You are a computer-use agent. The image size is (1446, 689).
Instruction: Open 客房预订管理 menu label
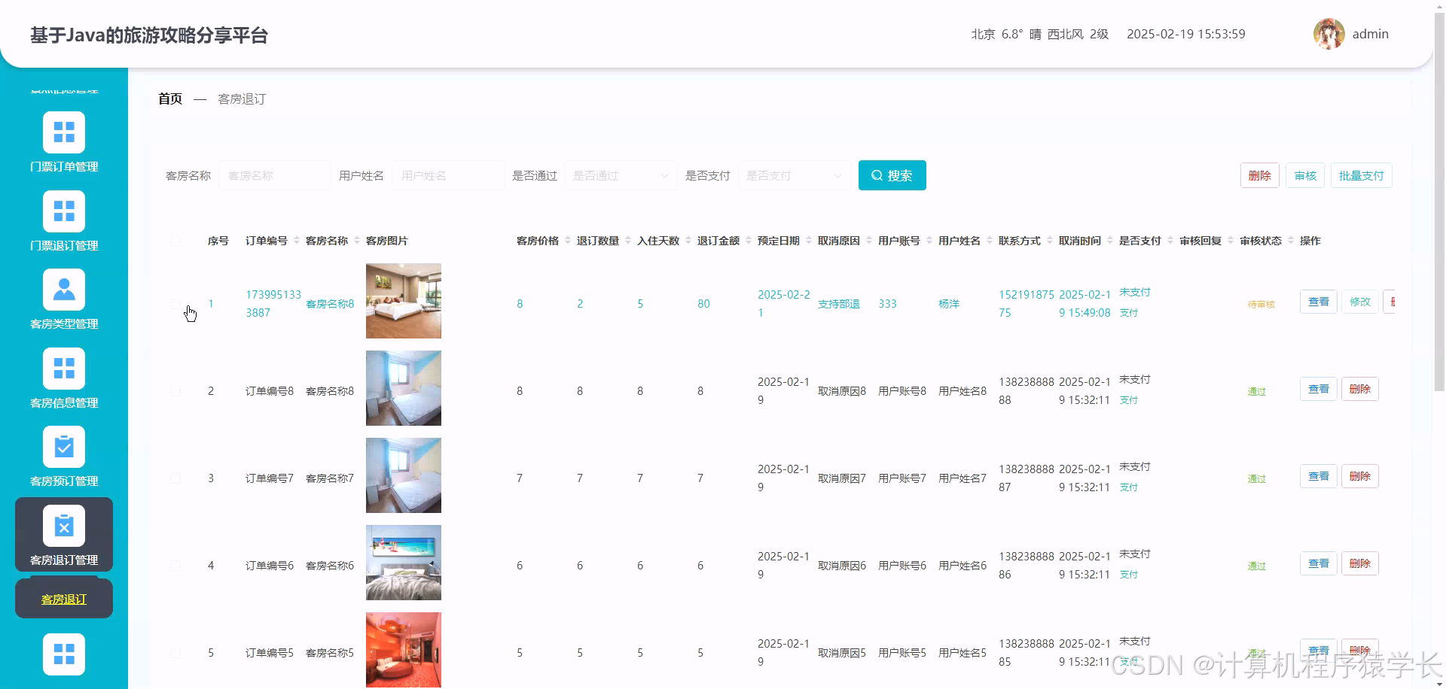tap(64, 481)
